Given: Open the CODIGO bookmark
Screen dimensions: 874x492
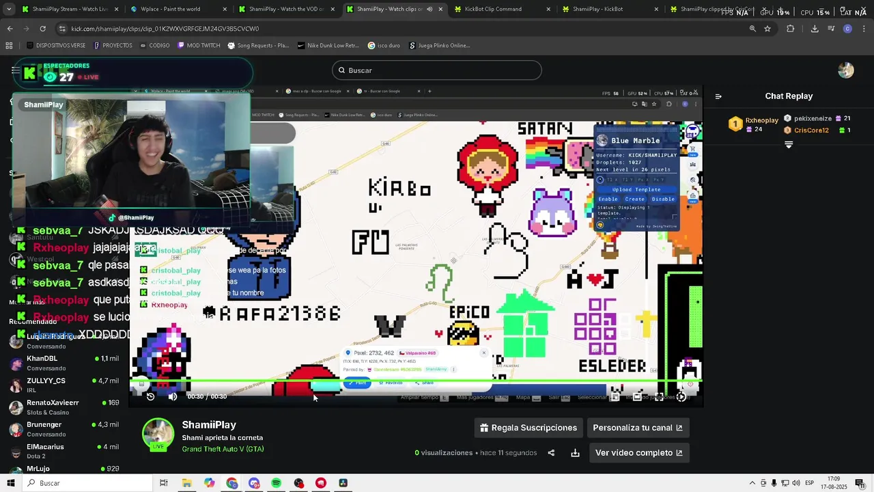Looking at the screenshot, I should point(154,46).
